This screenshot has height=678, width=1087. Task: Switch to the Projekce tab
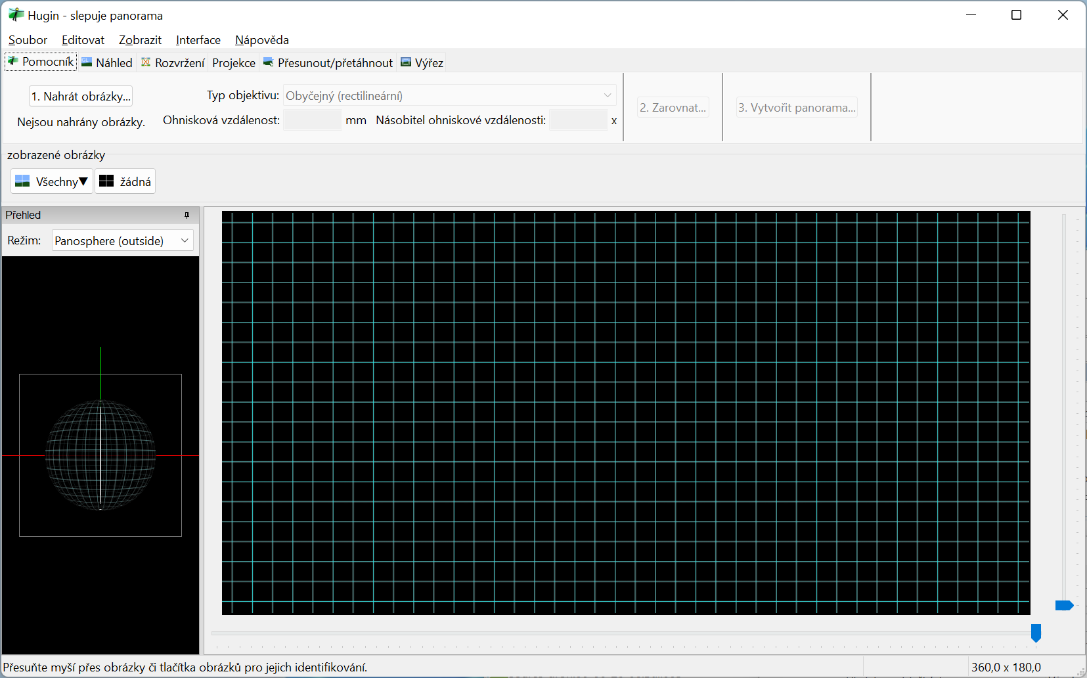pyautogui.click(x=234, y=63)
